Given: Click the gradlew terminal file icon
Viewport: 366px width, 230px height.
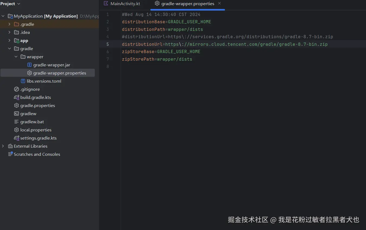Looking at the screenshot, I should (x=17, y=114).
